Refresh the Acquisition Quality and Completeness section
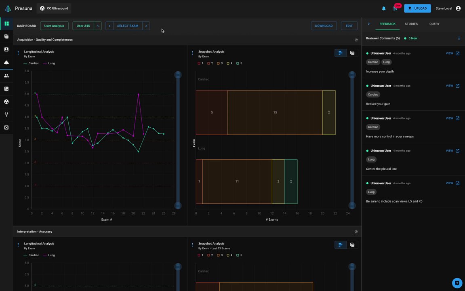This screenshot has width=465, height=291. tap(356, 40)
